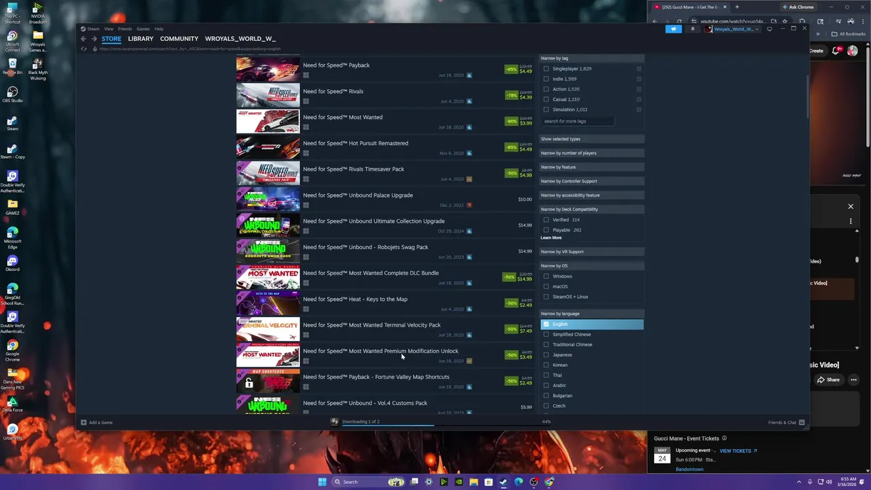Open the Steam menu
This screenshot has height=490, width=871.
coord(93,29)
